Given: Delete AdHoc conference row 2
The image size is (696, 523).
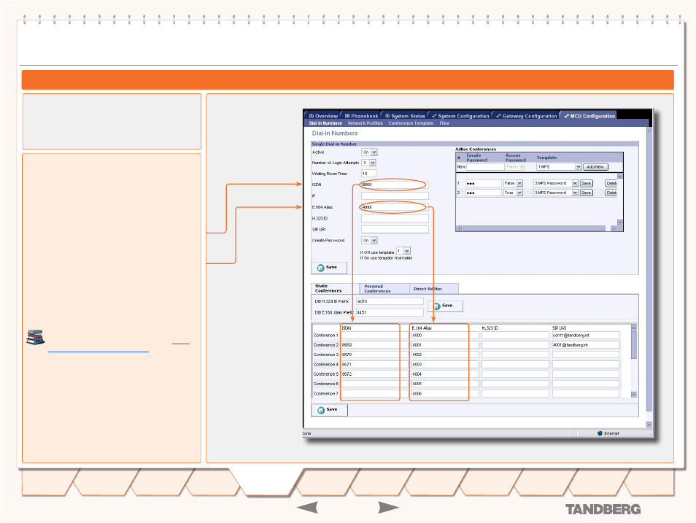Looking at the screenshot, I should pyautogui.click(x=611, y=193).
